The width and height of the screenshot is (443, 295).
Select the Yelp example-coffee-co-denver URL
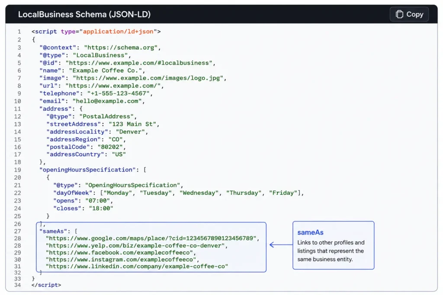[135, 246]
